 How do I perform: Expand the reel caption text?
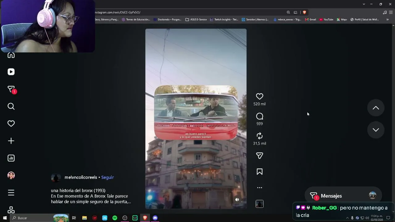point(91,196)
